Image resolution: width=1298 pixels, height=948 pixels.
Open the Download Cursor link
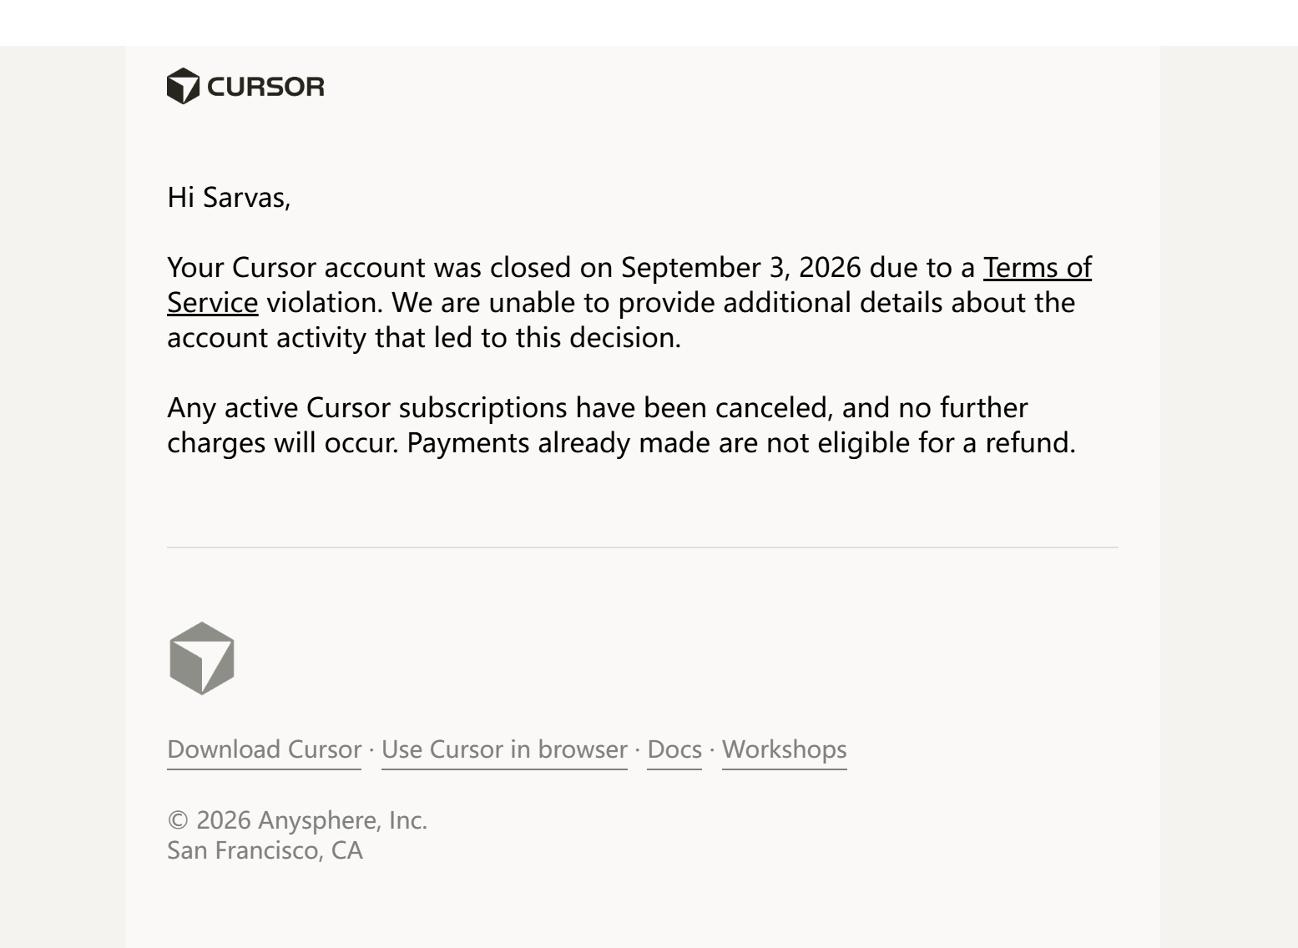click(264, 749)
